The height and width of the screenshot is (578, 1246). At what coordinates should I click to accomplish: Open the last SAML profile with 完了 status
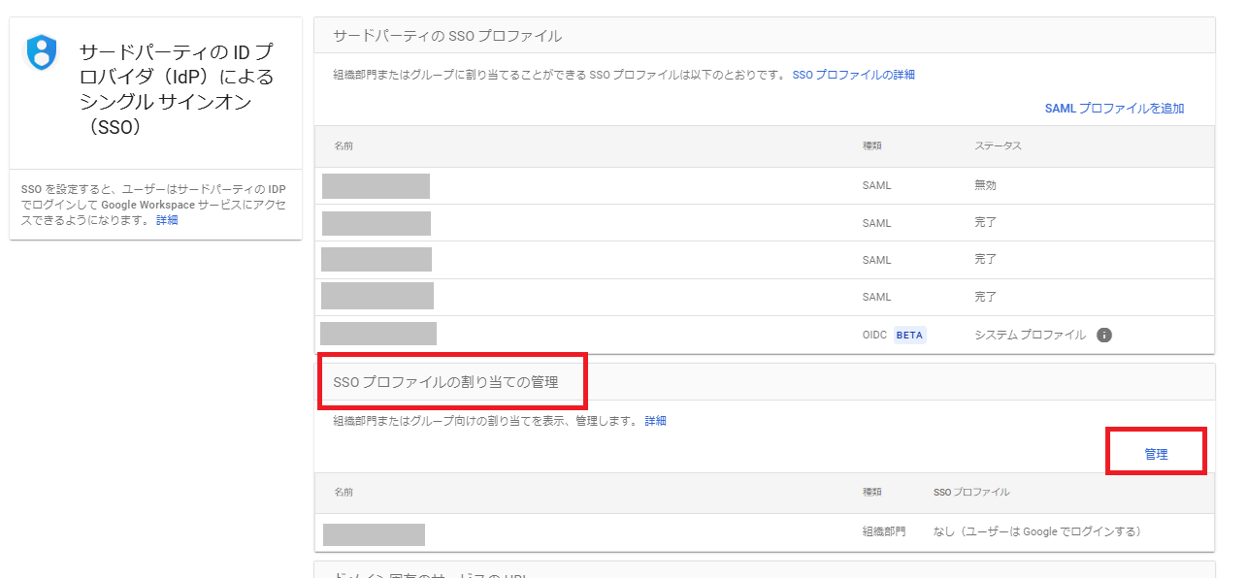tap(377, 297)
